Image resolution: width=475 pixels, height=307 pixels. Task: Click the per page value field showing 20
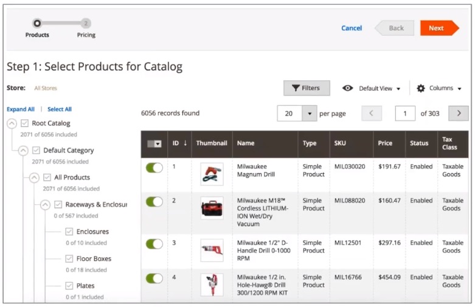290,114
